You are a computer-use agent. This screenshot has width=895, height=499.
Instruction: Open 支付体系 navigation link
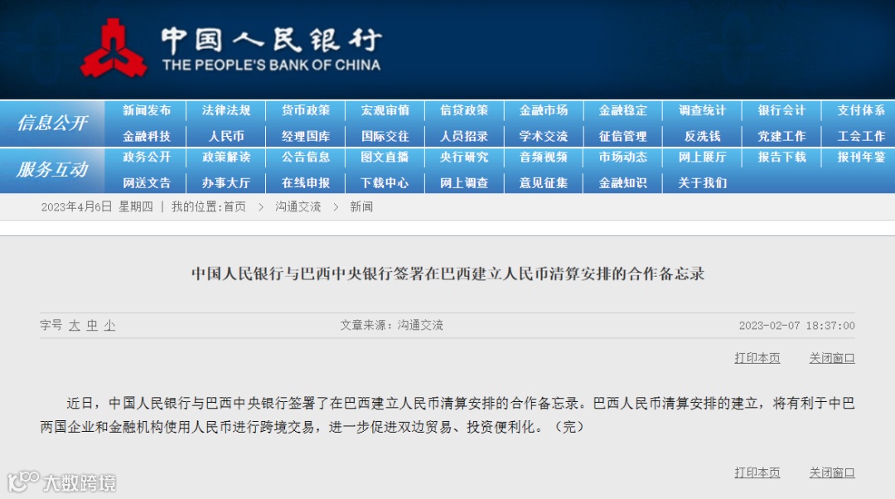[861, 110]
